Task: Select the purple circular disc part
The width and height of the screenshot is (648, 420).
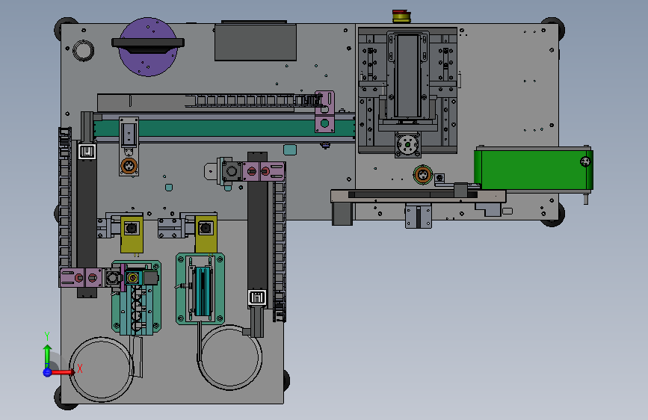Action: (148, 47)
